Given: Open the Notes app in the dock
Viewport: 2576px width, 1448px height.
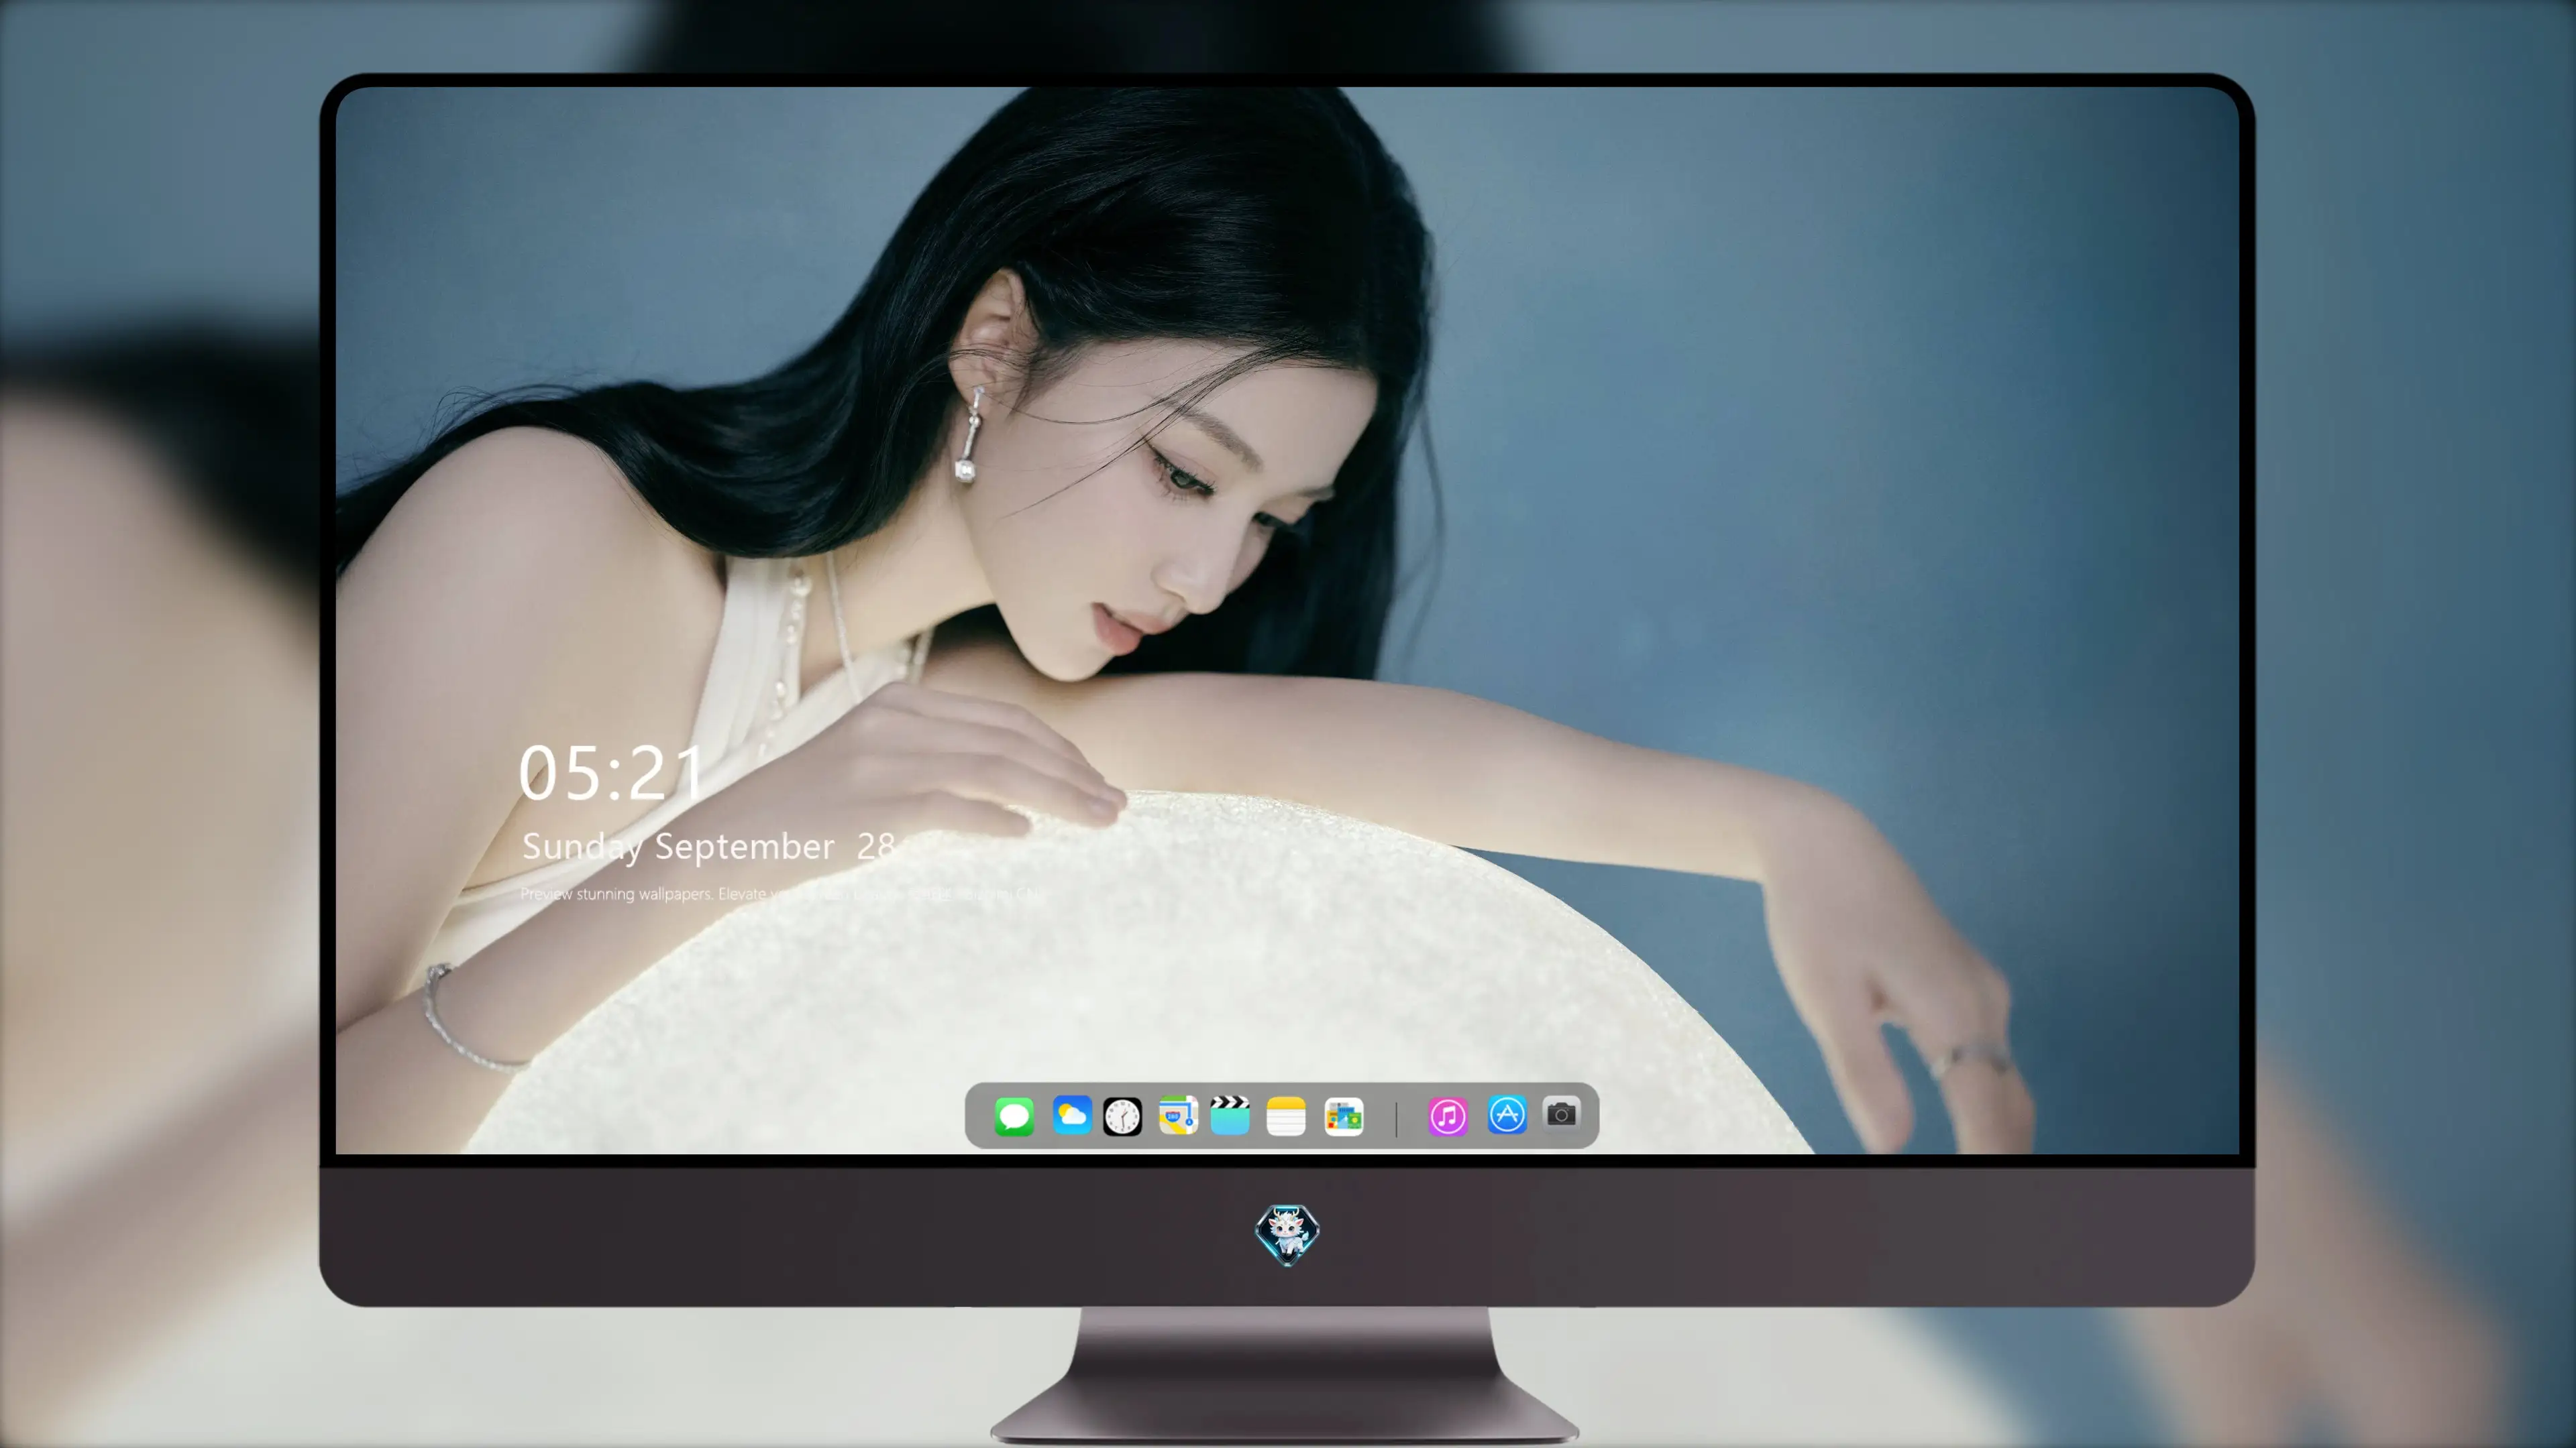Looking at the screenshot, I should click(1286, 1116).
